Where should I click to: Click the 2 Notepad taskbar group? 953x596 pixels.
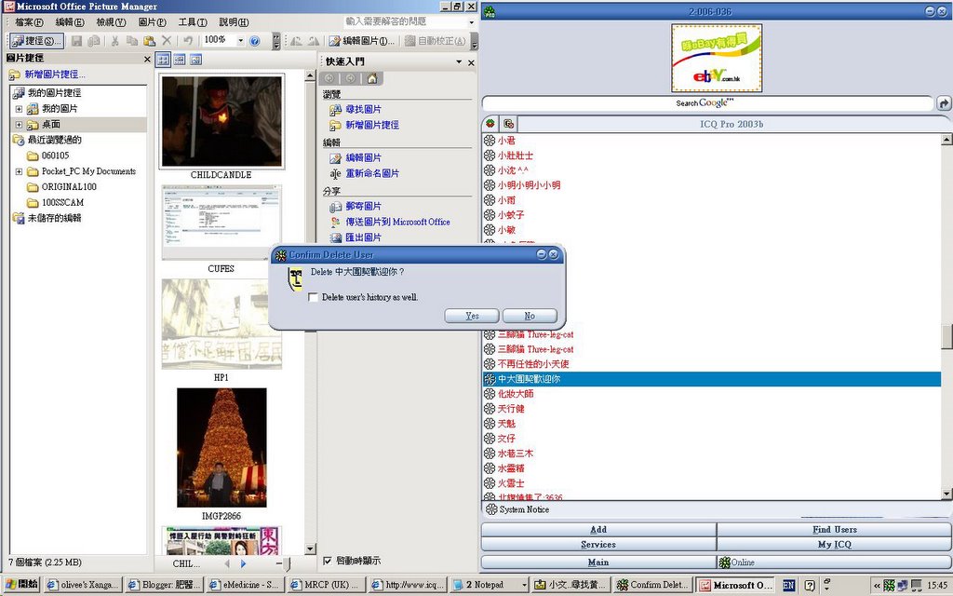(490, 585)
